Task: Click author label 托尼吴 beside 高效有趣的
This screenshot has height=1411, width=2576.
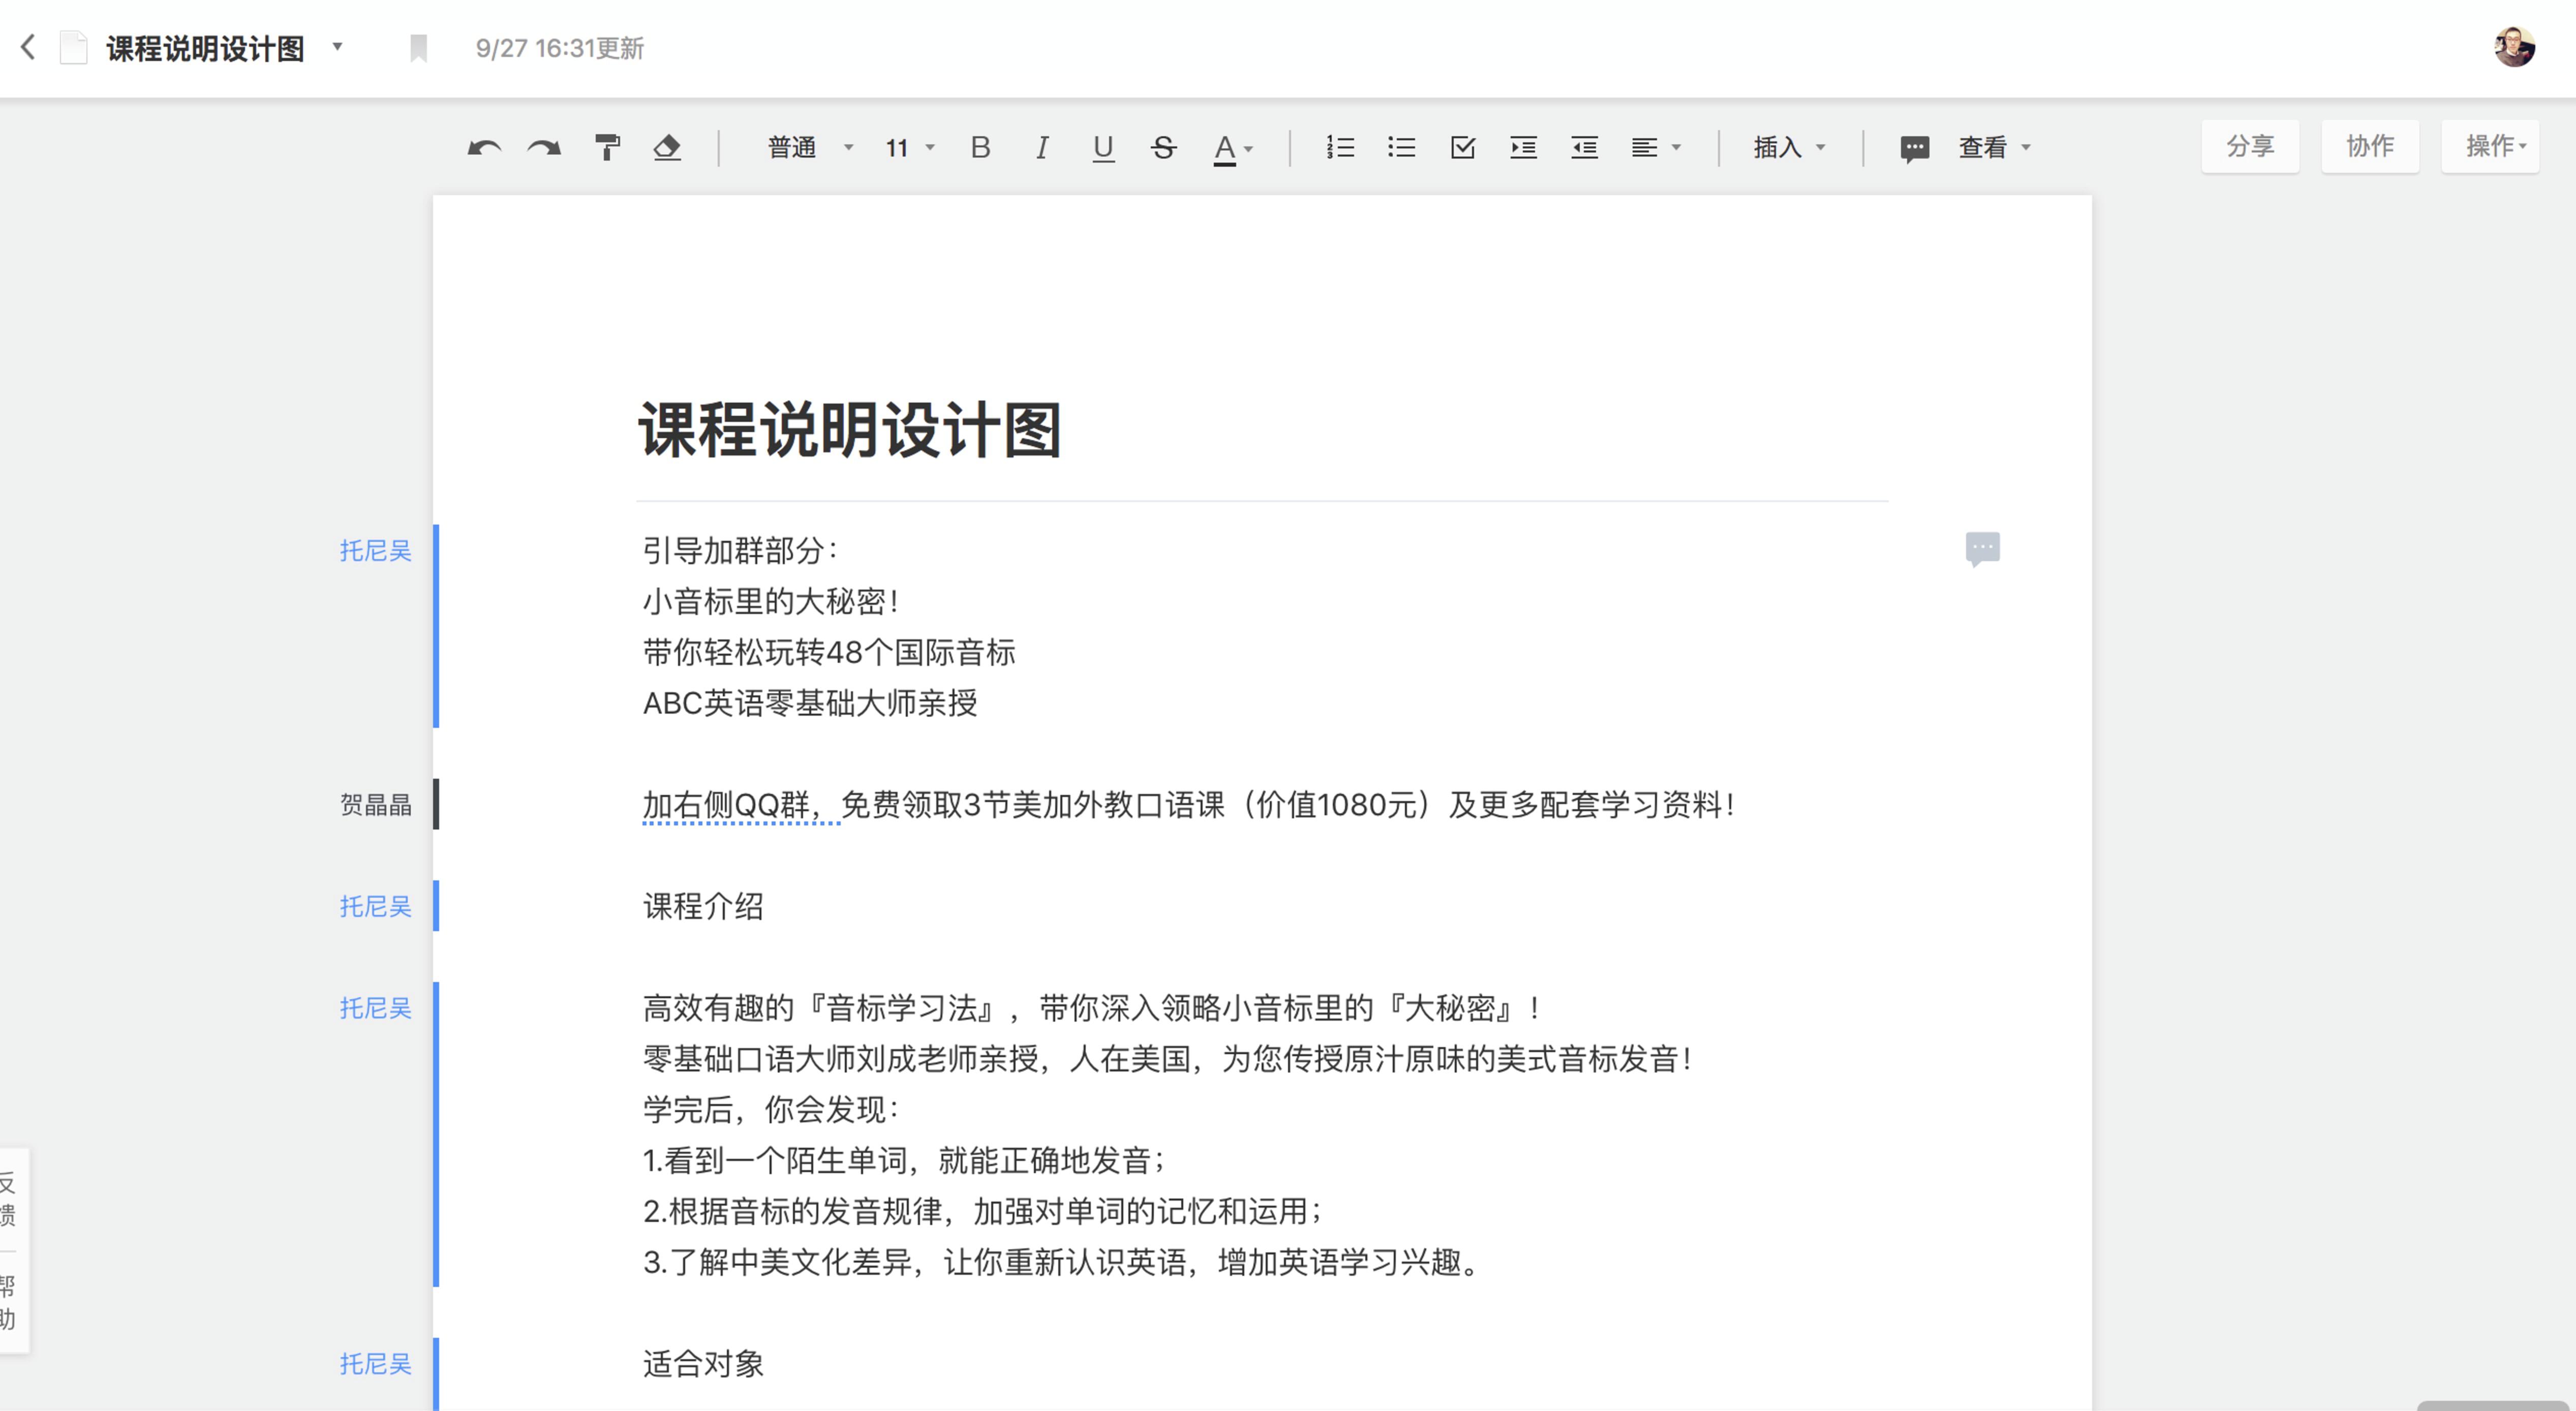Action: coord(375,1008)
